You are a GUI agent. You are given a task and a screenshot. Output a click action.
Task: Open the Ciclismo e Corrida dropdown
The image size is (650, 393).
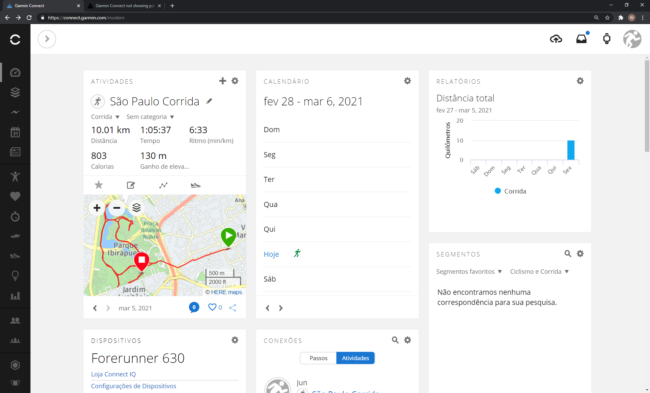pos(540,272)
